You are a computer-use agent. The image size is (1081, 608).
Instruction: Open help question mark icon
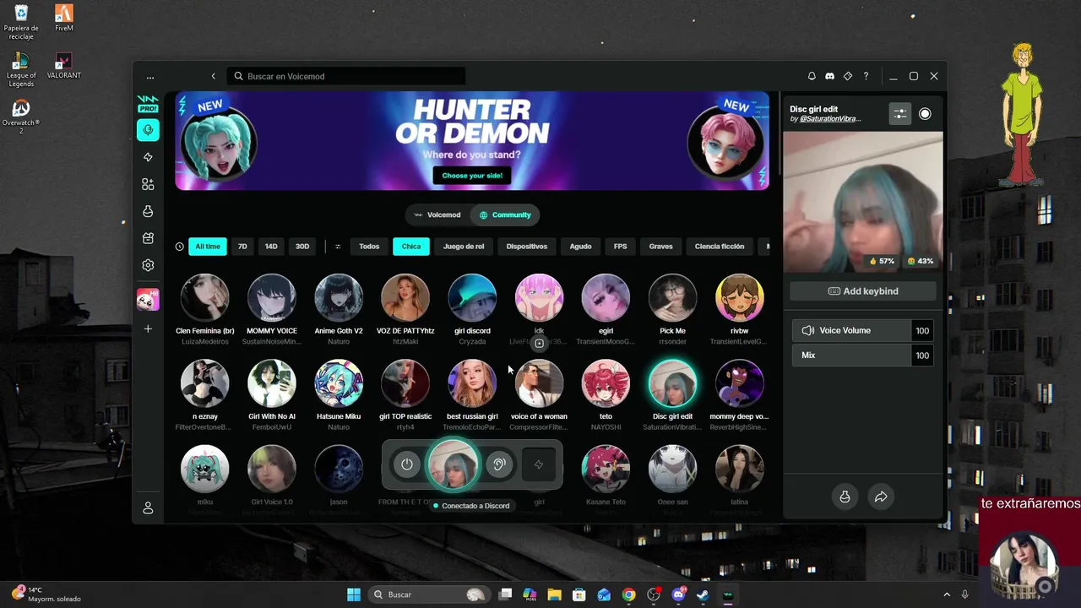click(866, 76)
